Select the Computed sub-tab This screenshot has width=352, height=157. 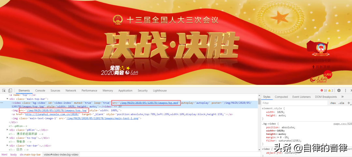(x=281, y=97)
